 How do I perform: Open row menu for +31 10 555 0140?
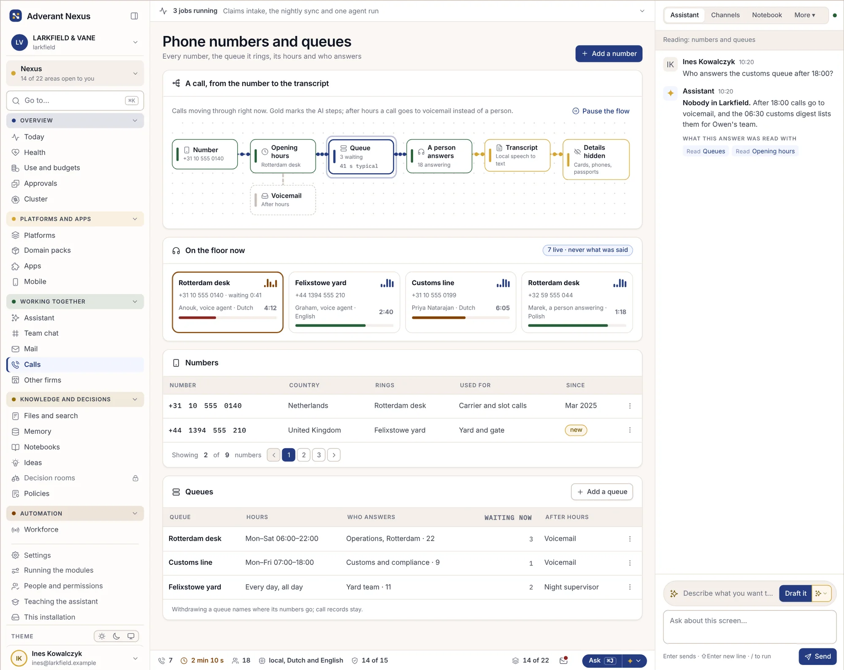point(630,406)
